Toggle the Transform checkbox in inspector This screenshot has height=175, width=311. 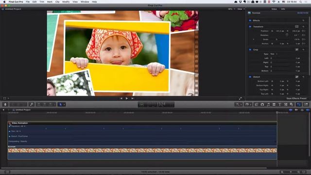point(250,27)
